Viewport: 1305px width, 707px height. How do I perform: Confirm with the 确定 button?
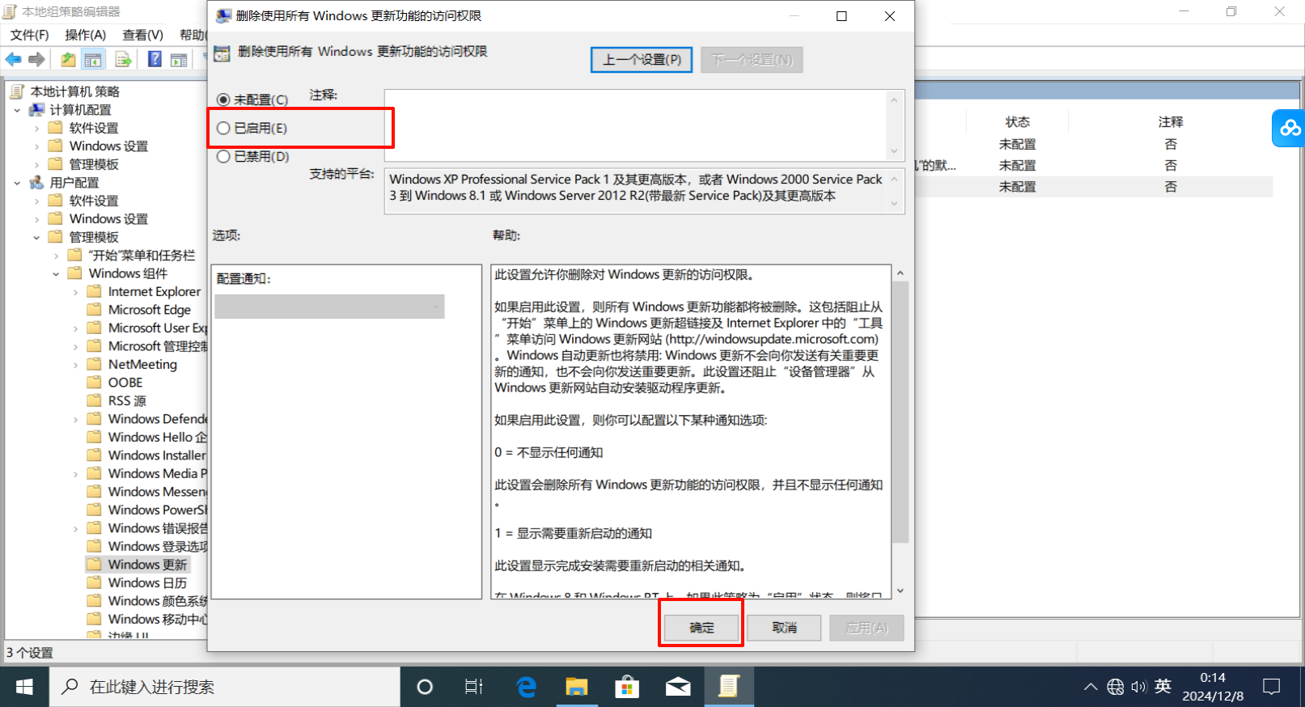pyautogui.click(x=701, y=628)
